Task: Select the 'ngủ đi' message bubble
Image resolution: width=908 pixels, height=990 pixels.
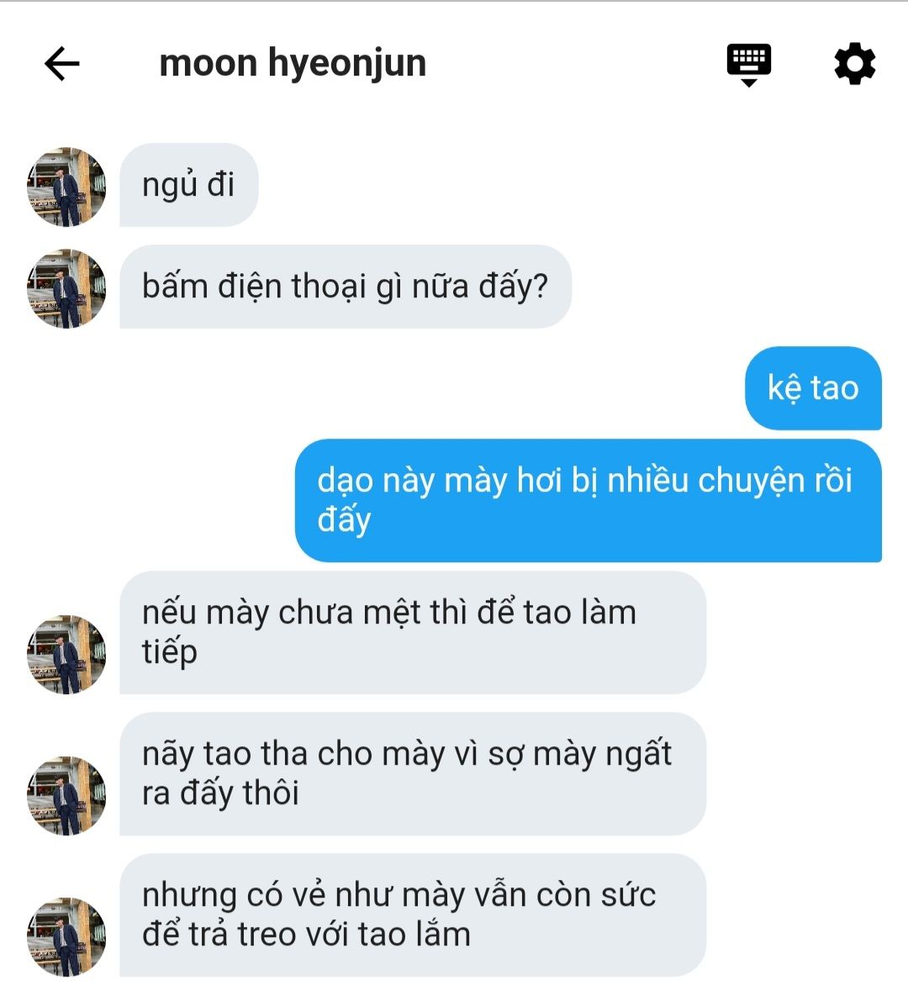Action: 189,184
